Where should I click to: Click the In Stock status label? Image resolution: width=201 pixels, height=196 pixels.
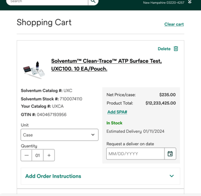114,123
